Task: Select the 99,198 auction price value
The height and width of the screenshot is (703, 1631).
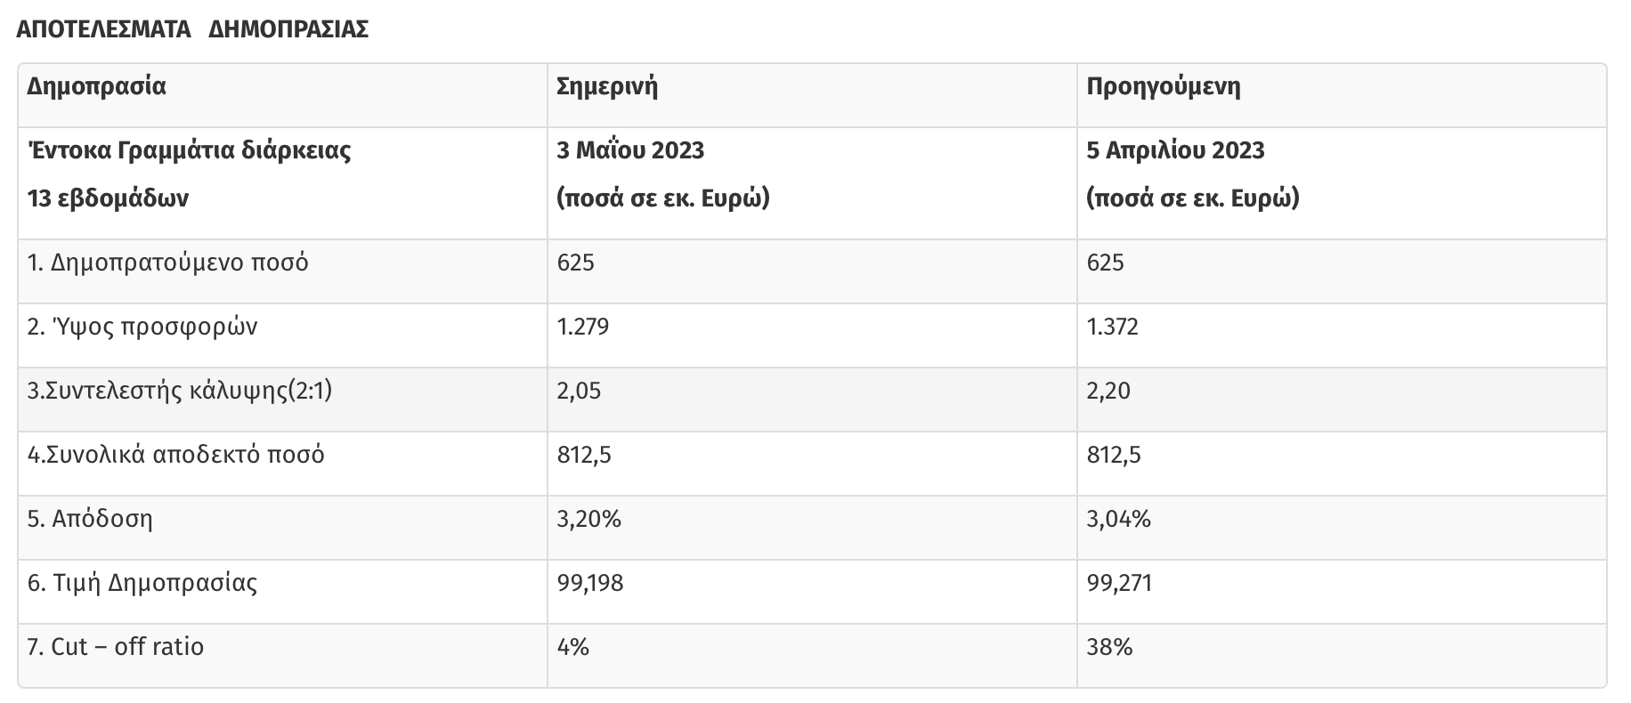Action: tap(589, 584)
